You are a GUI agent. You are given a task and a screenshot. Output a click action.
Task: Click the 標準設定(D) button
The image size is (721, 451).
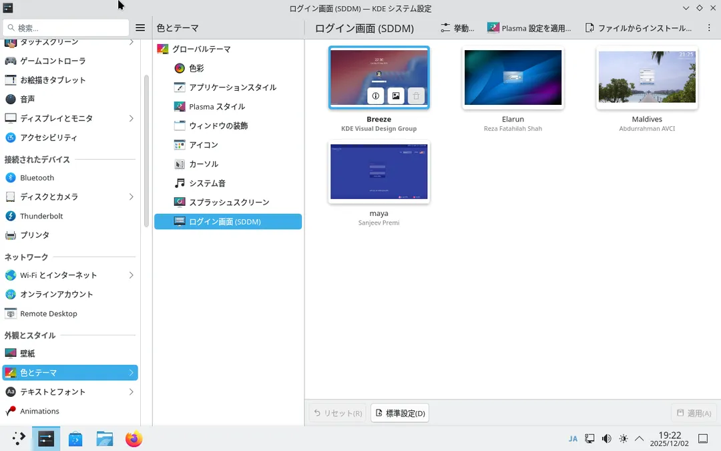tap(399, 412)
